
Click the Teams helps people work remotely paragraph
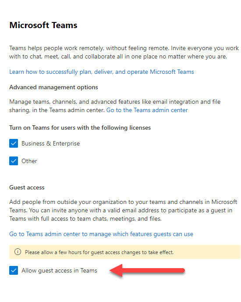tap(124, 52)
